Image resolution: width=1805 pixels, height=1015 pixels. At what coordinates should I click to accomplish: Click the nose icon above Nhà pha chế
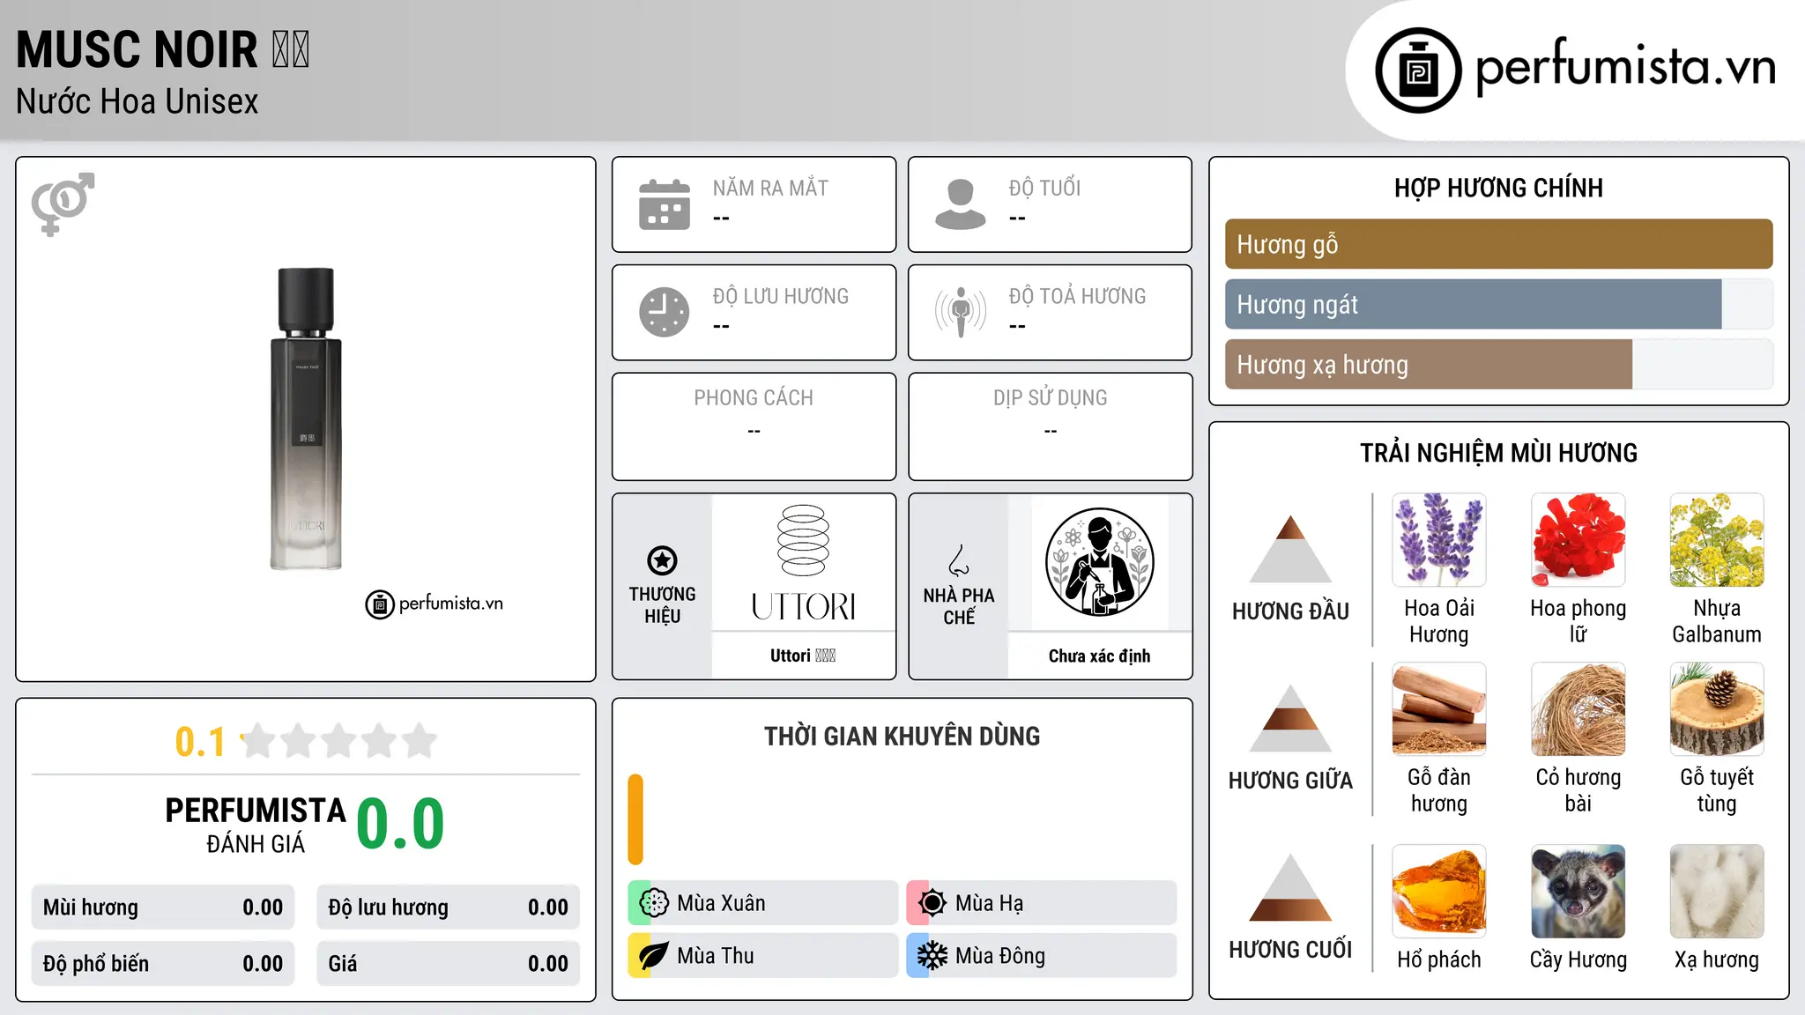coord(959,560)
